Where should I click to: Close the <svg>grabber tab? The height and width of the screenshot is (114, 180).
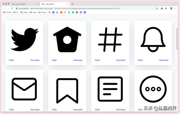[68, 4]
